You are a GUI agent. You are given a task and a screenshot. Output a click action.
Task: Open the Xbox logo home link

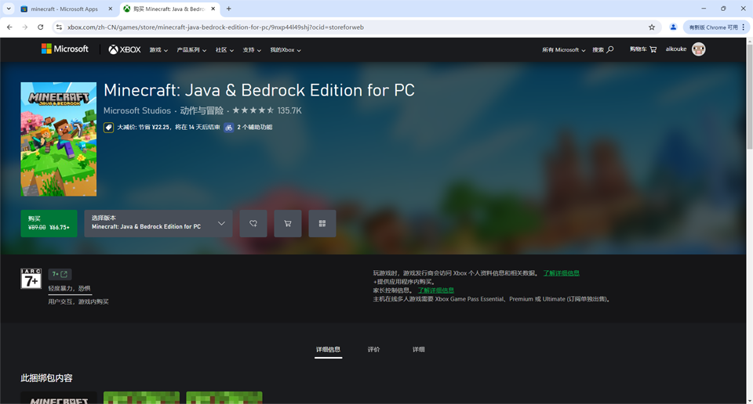point(125,49)
